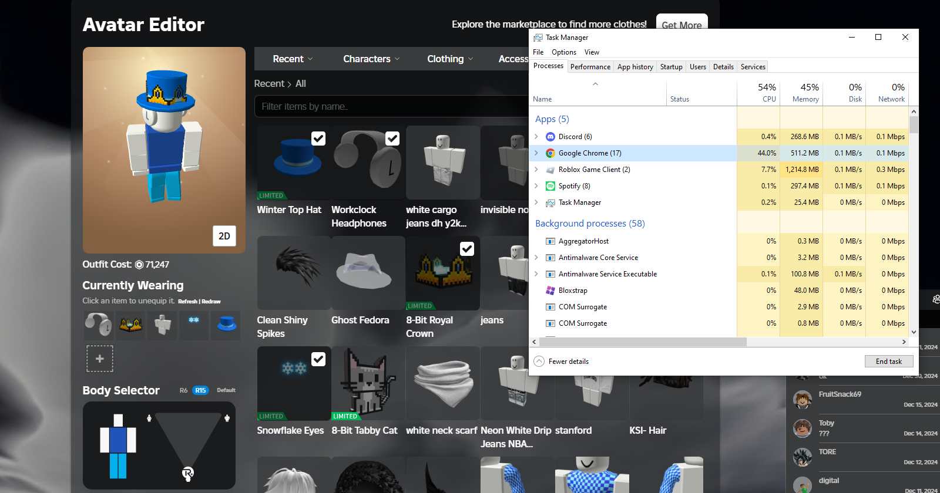Unequip the Workclock Headphones from Currently Wearing

pos(98,325)
